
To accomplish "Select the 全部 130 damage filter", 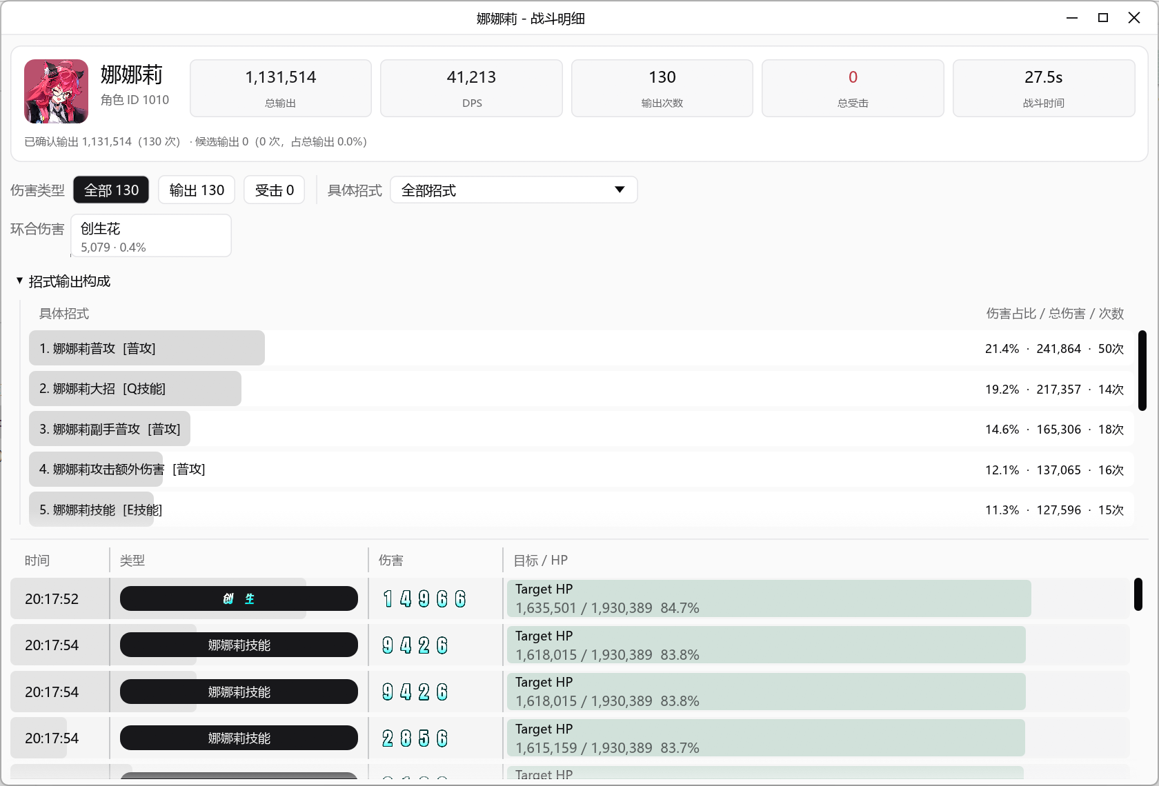I will click(x=111, y=190).
